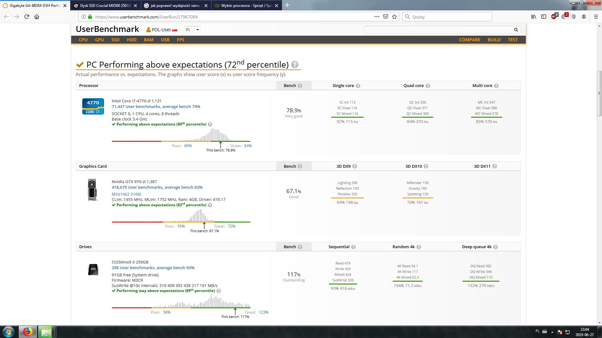Open the PL language dropdown
602x338 pixels.
(x=192, y=30)
